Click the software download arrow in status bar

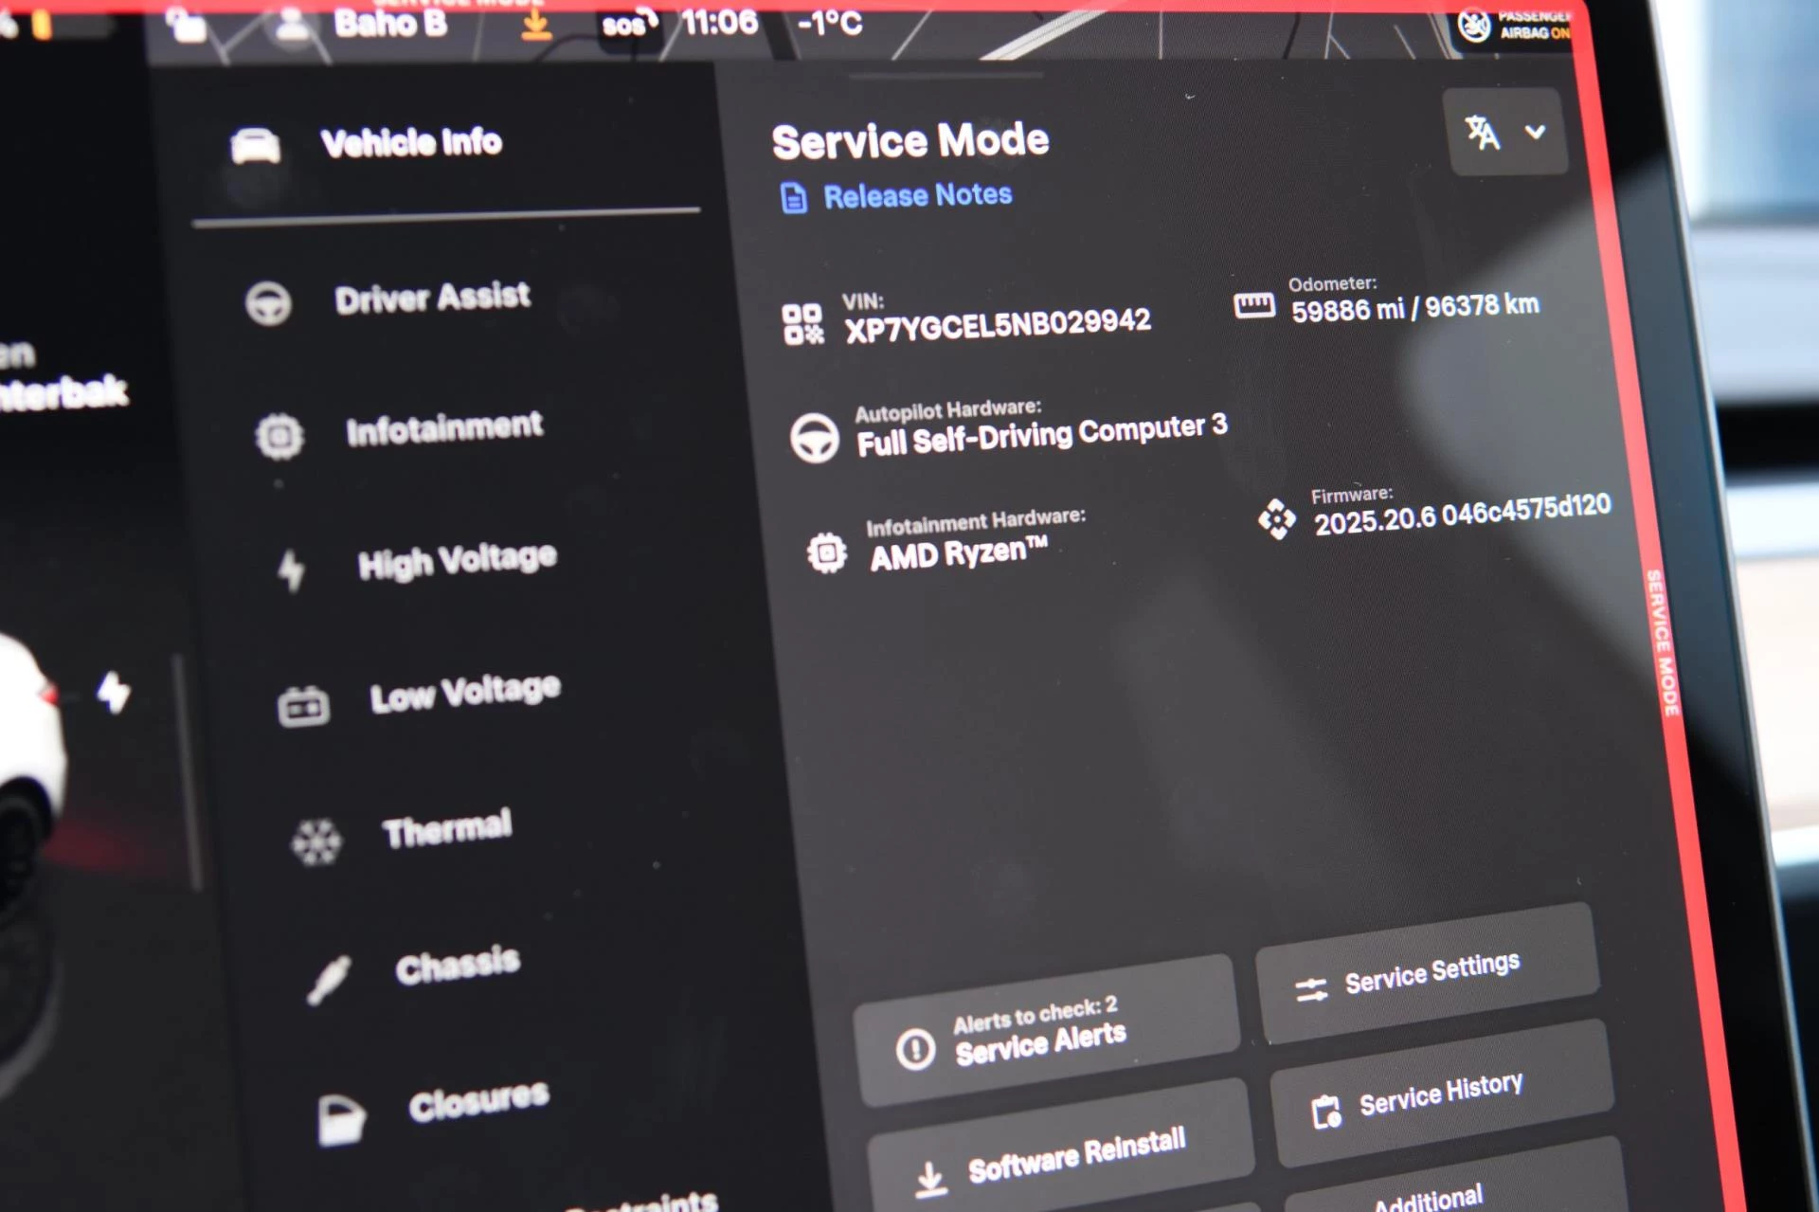536,24
